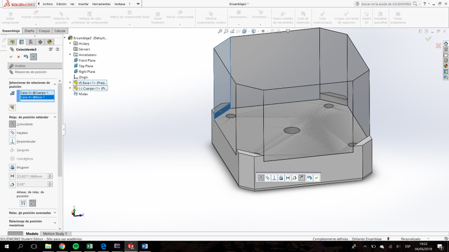Open the SOLIDWORKS Resources home task pane icon
This screenshot has width=449, height=252.
tap(446, 43)
